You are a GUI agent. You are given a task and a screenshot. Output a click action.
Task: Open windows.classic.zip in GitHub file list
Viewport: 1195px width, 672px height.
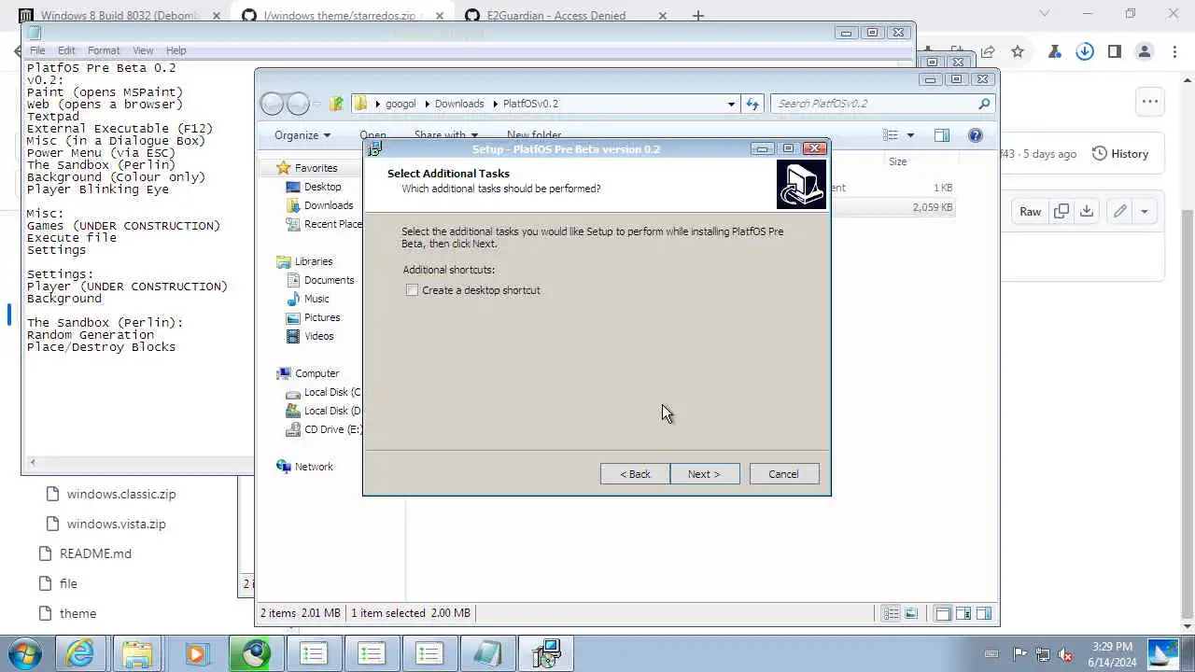[x=121, y=494]
